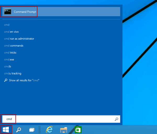157x134 pixels.
Task: Open File Explorer from the taskbar
Action: pos(64,130)
